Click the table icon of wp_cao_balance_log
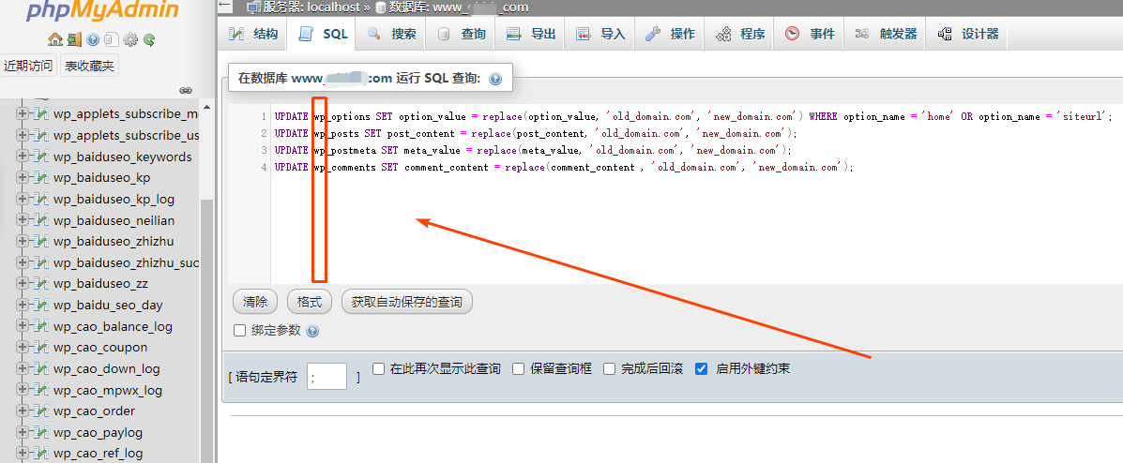Screen dimensions: 1123x463 [41, 326]
